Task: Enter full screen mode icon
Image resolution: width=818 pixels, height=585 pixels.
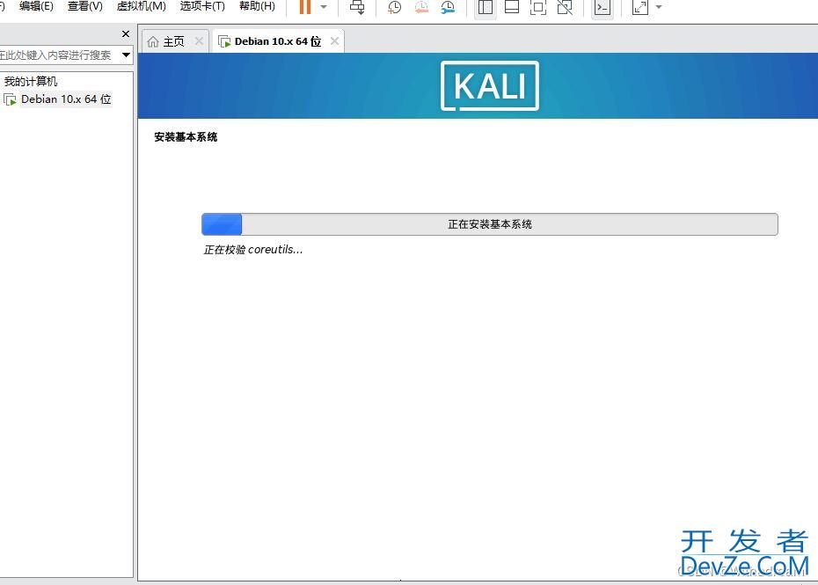Action: tap(537, 7)
